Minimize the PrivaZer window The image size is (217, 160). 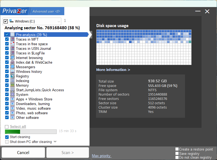[198, 11]
